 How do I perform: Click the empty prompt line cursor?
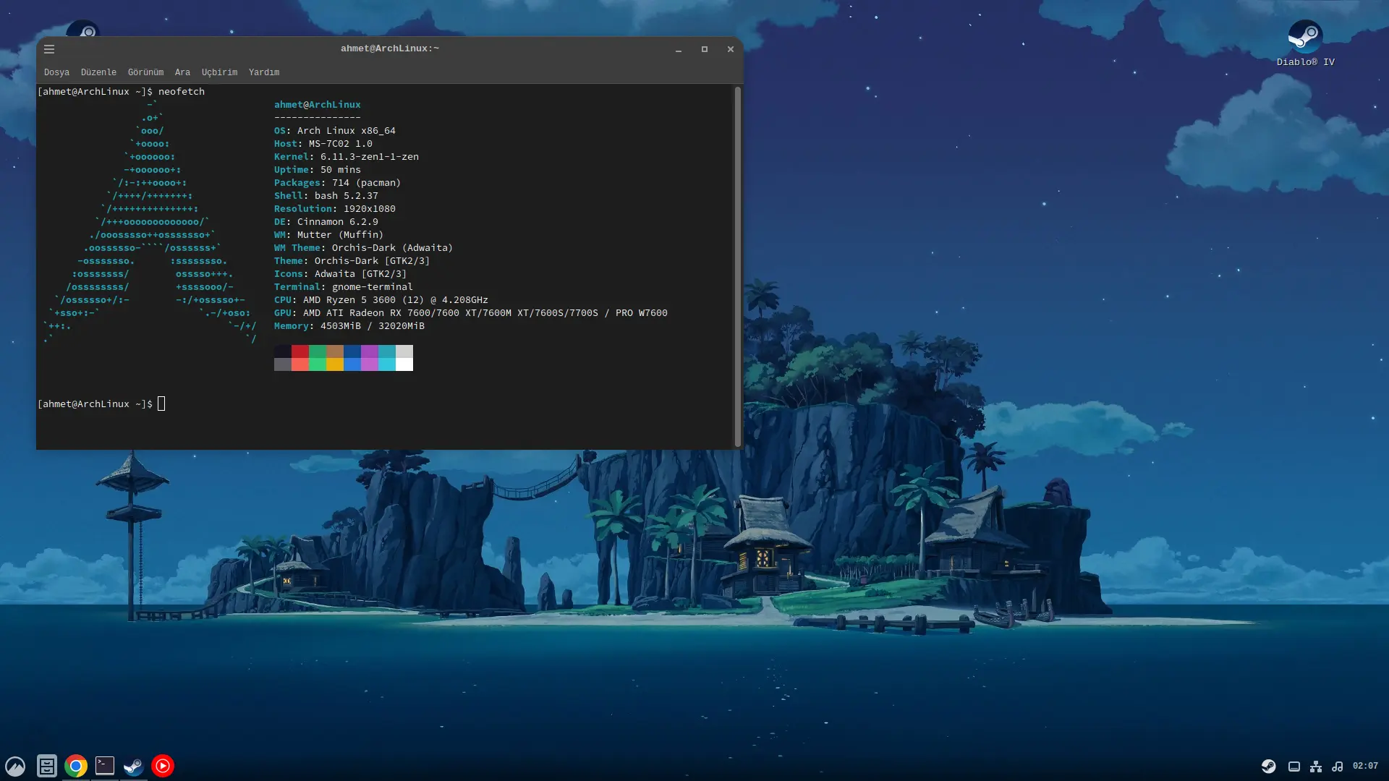(x=161, y=404)
